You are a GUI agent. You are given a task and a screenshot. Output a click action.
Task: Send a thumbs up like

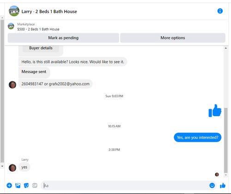pyautogui.click(x=223, y=185)
